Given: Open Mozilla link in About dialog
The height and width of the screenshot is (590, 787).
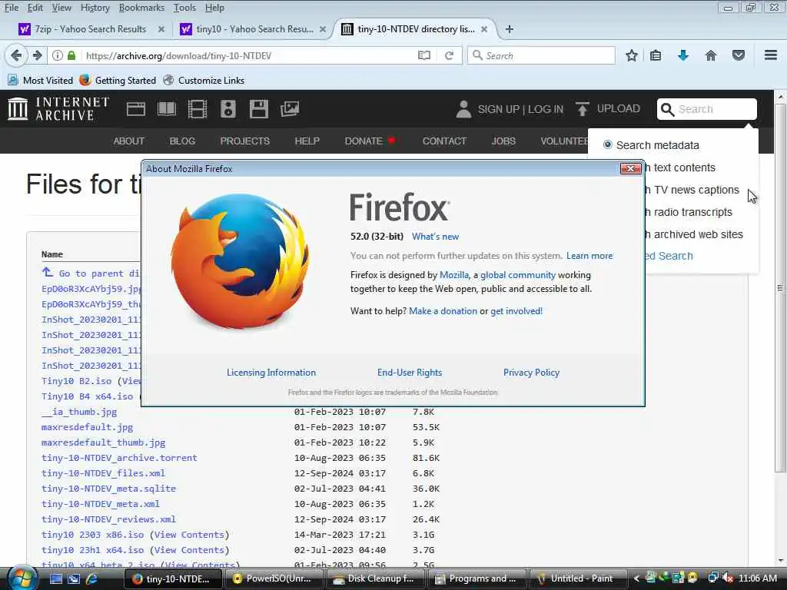Looking at the screenshot, I should [453, 275].
